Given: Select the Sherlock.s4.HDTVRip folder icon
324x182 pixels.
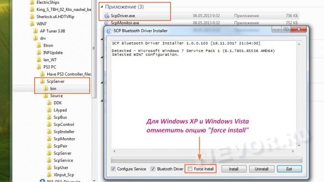Looking at the screenshot, I should coord(32,17).
